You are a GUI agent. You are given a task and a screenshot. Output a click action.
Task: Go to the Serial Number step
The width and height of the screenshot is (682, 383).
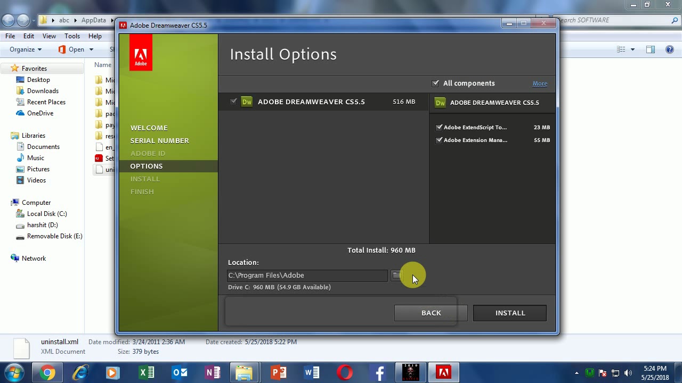click(x=160, y=140)
